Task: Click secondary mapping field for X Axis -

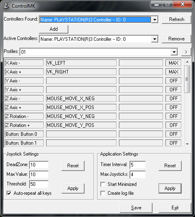Action: [141, 63]
